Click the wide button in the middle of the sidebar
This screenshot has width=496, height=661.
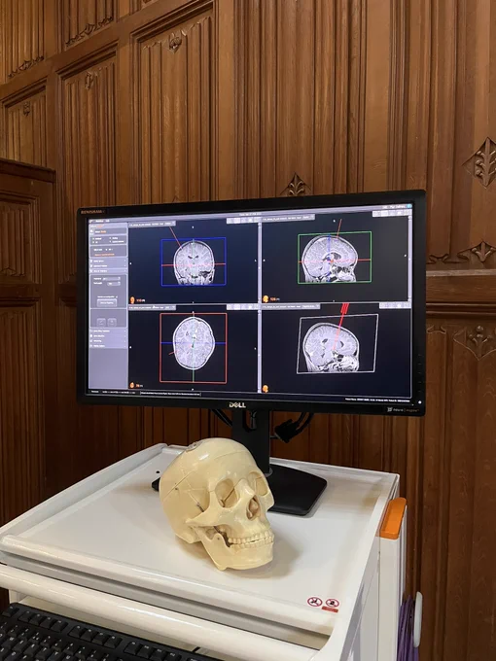[107, 302]
